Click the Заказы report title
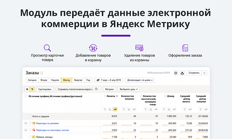Image resolution: width=232 pixels, height=139 pixels. point(32,73)
